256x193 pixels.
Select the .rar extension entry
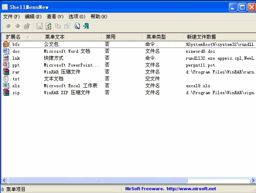(15, 72)
